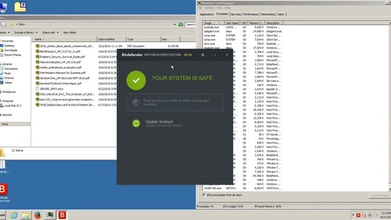Screen dimensions: 391x220
Task: Select Downloads in Explorer sidebar
Action: pos(11,50)
